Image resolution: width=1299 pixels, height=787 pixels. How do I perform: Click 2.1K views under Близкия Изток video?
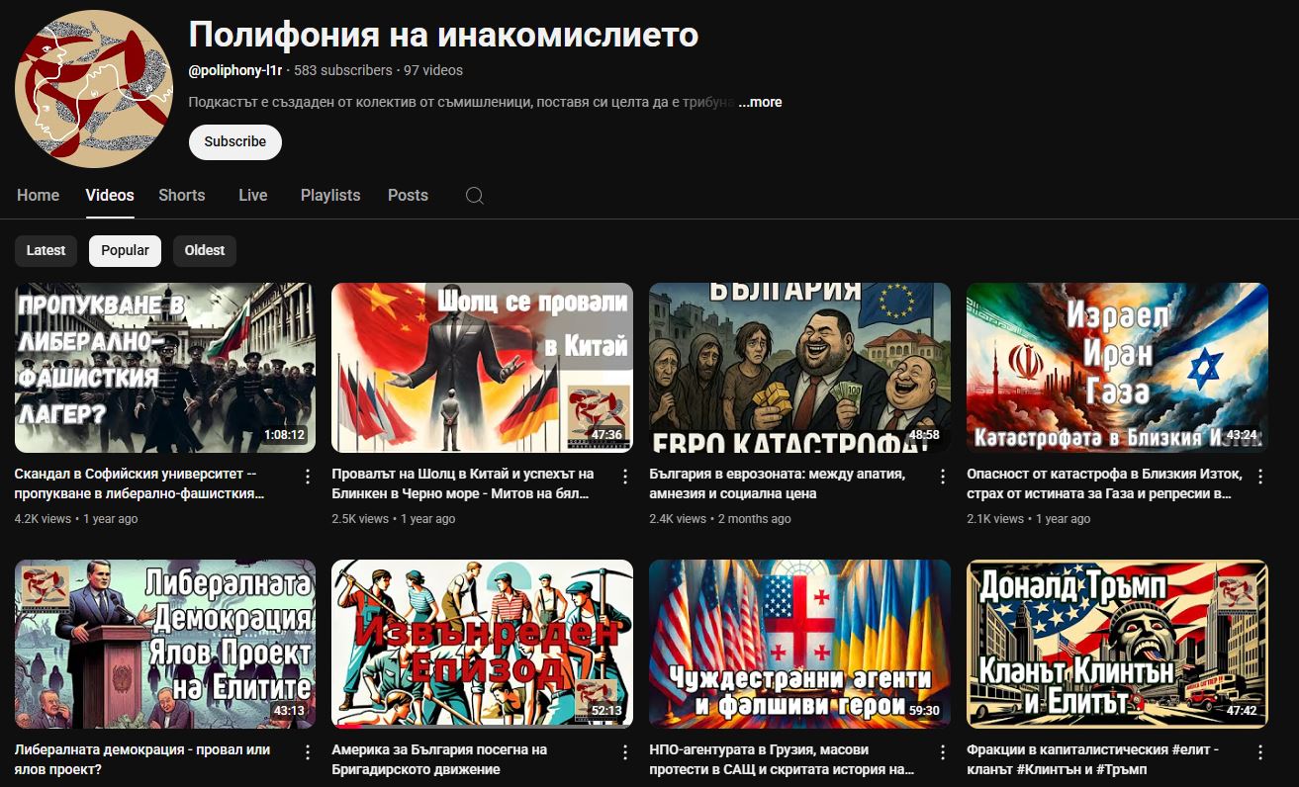994,519
